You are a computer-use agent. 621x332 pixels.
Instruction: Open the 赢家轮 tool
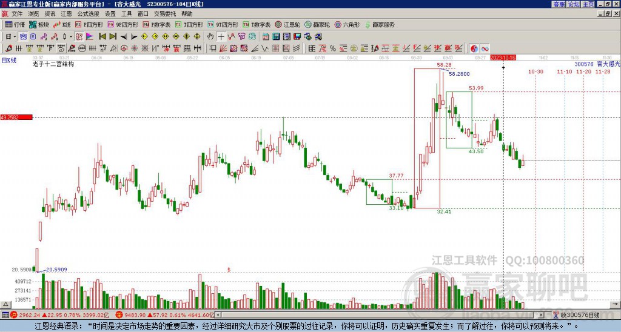317,24
